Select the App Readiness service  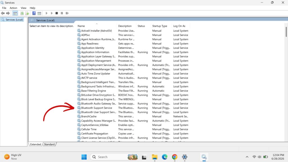pyautogui.click(x=133, y=44)
